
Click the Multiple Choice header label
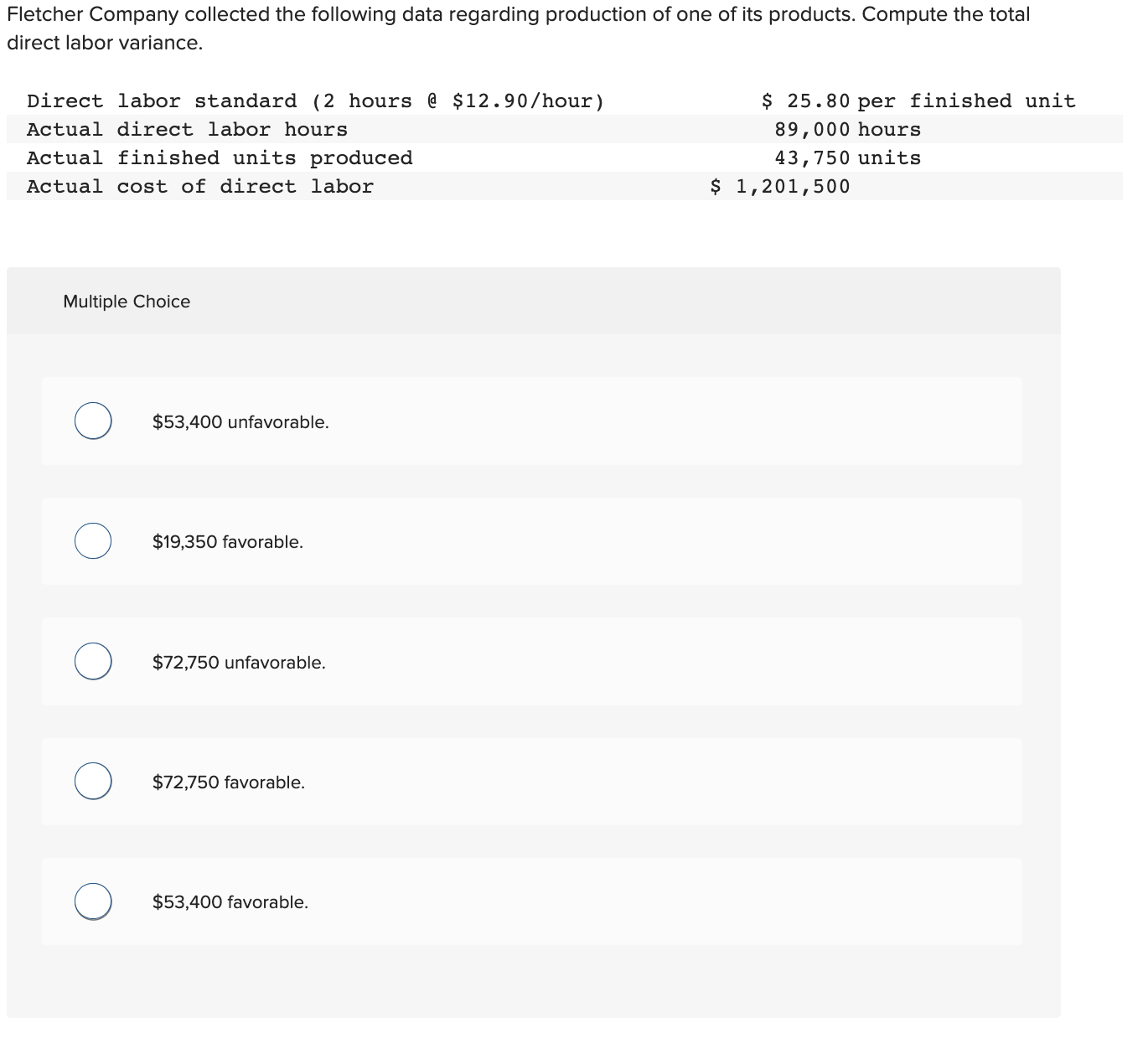[127, 301]
